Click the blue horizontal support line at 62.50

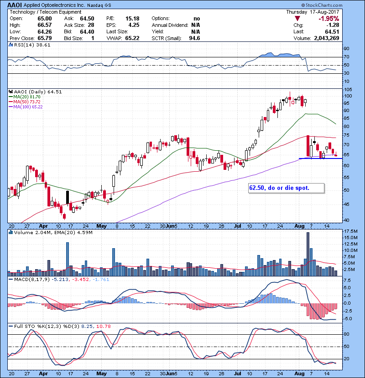coord(321,158)
